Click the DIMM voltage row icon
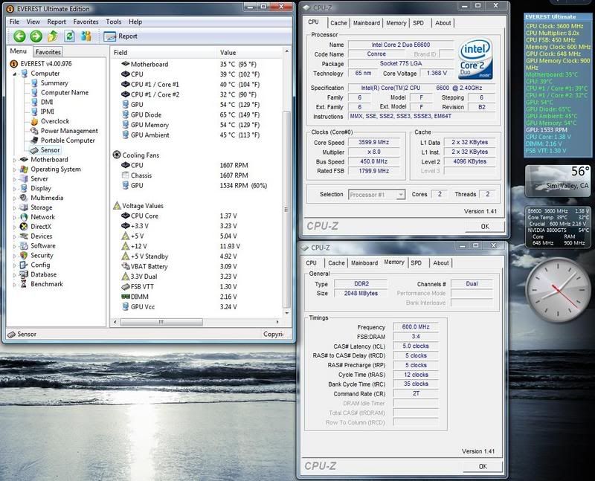This screenshot has width=595, height=481. click(x=125, y=297)
